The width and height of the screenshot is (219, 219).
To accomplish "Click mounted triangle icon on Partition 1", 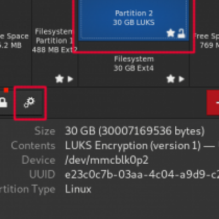I will [x=70, y=79].
